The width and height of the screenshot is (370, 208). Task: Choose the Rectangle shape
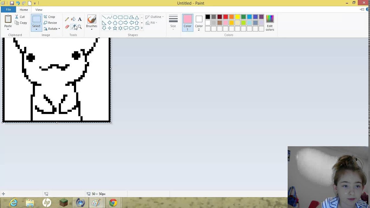(x=121, y=17)
